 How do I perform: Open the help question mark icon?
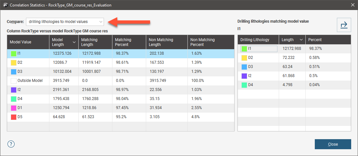tap(11, 144)
